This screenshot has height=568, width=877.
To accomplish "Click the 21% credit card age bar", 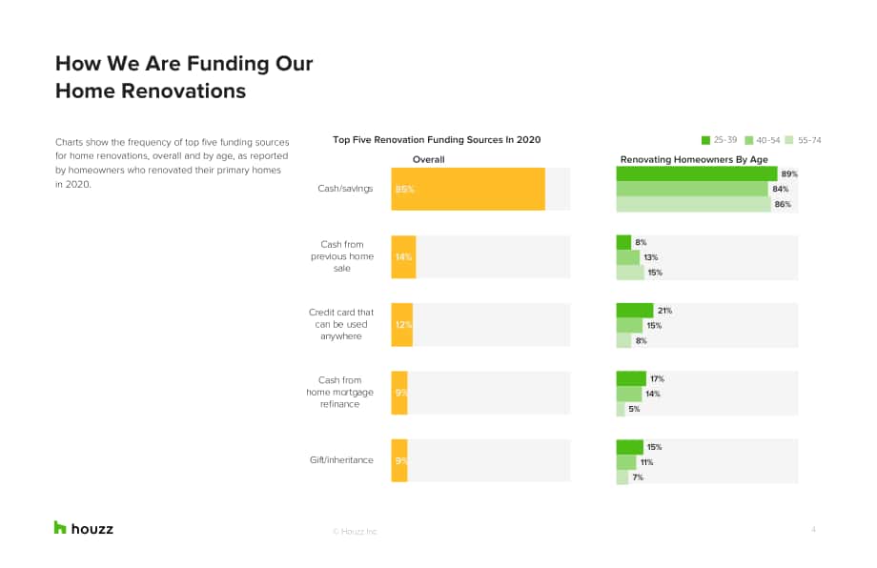I will [635, 311].
